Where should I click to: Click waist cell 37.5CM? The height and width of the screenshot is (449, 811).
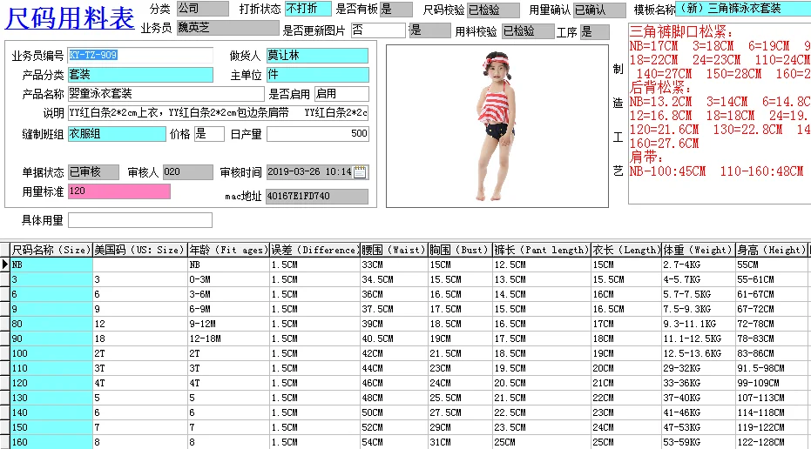point(394,309)
